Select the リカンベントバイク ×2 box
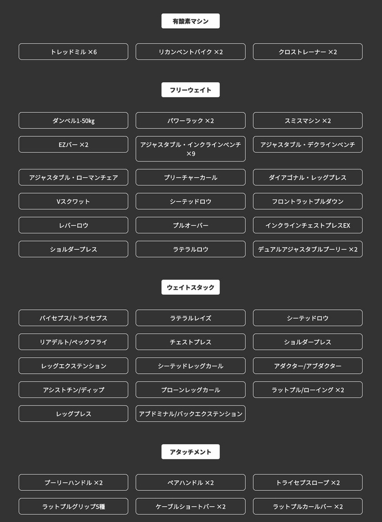The width and height of the screenshot is (382, 522). (190, 52)
